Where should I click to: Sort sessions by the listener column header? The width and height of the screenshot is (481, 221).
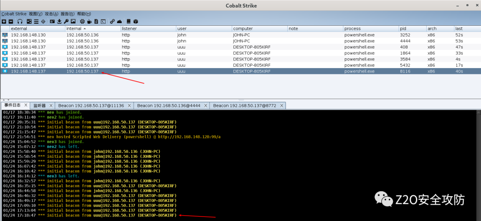pyautogui.click(x=148, y=28)
